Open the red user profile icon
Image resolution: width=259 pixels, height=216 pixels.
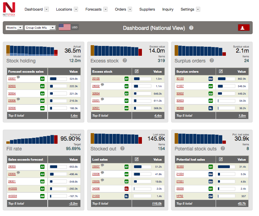244,27
